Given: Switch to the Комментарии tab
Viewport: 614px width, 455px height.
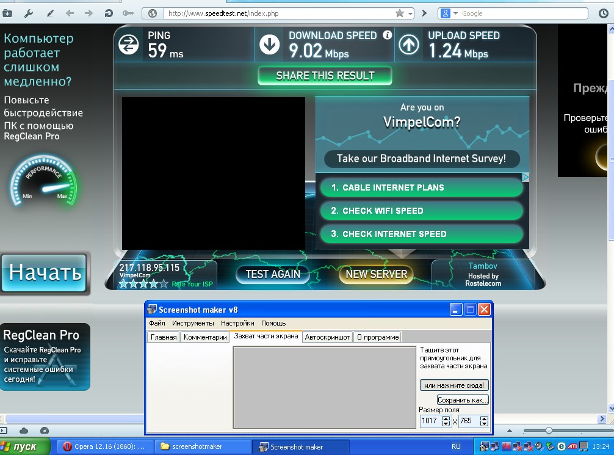Looking at the screenshot, I should pos(205,337).
